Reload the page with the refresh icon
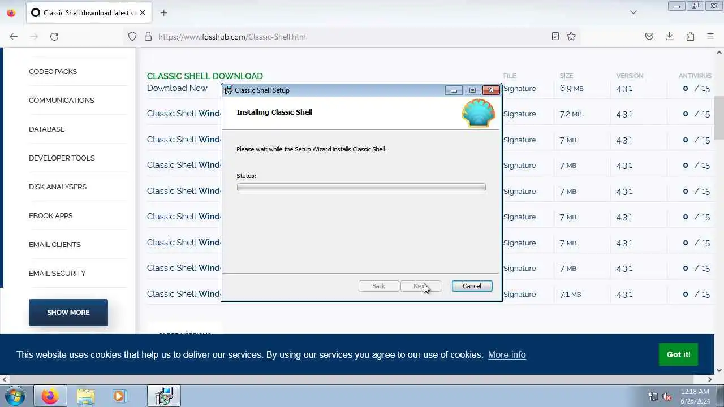 (54, 36)
